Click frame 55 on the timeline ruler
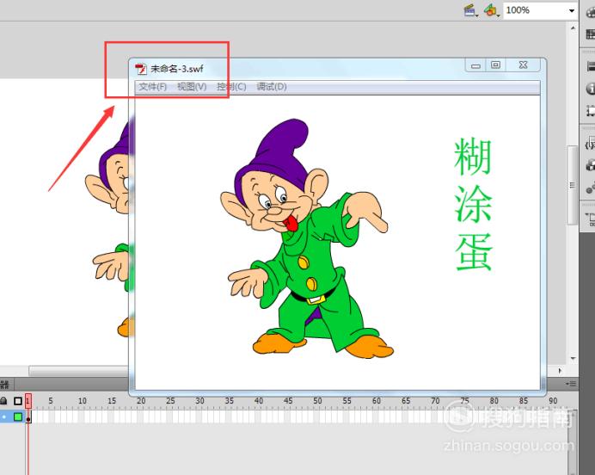This screenshot has width=595, height=475. pyautogui.click(x=347, y=401)
